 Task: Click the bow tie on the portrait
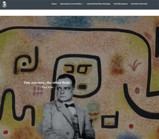70,105
